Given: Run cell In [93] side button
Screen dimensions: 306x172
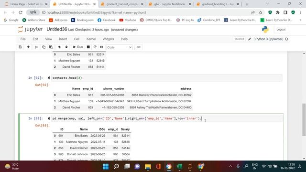Looking at the screenshot, I should pos(49,118).
